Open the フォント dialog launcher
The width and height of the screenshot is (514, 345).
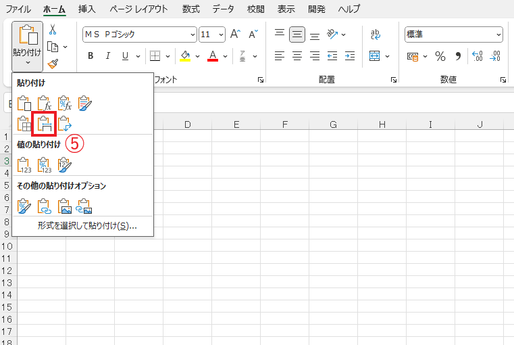[x=261, y=80]
